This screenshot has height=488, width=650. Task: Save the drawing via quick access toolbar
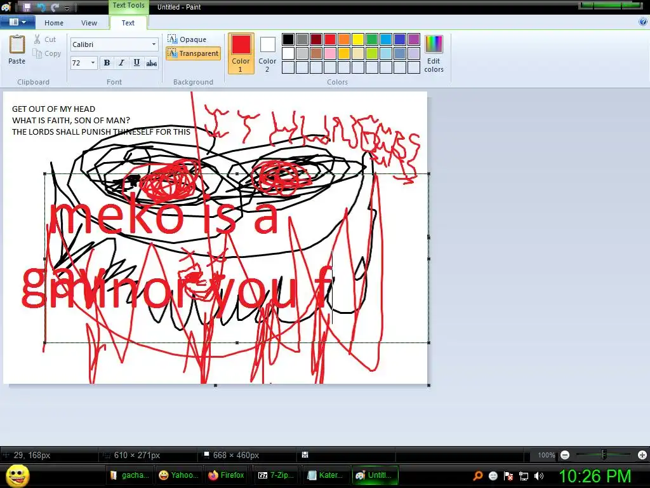(27, 7)
